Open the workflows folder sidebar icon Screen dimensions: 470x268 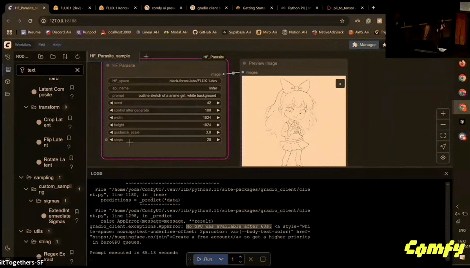[7, 94]
